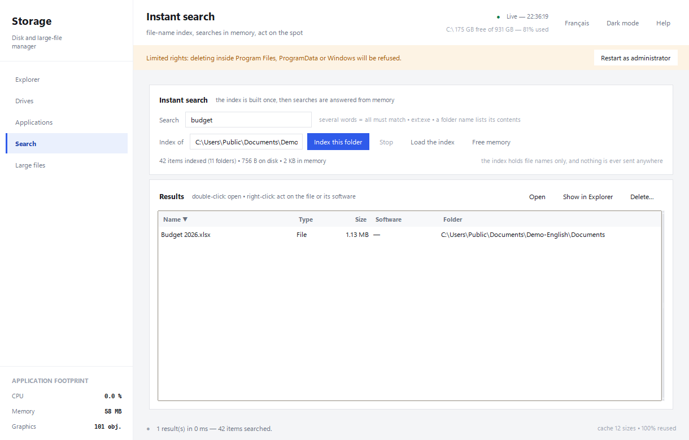Click the results list vertical scrollbar
This screenshot has width=689, height=440.
click(663, 306)
